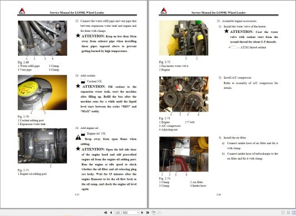Switch to continuous page view layout
Image resolution: width=296 pixels, height=216 pixels.
point(288,213)
